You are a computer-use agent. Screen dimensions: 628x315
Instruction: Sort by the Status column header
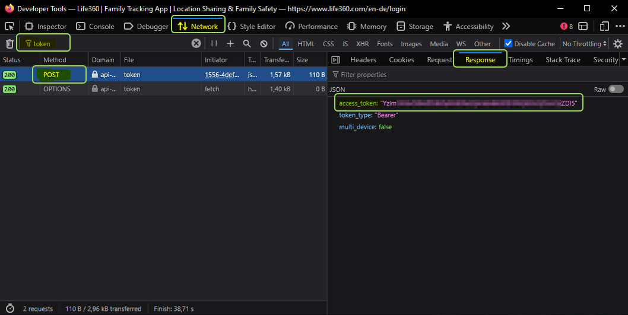(20, 60)
